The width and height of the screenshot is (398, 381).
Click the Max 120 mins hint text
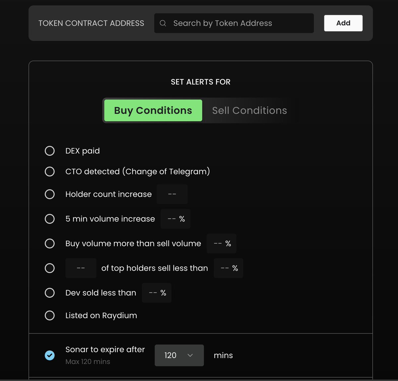pos(88,362)
